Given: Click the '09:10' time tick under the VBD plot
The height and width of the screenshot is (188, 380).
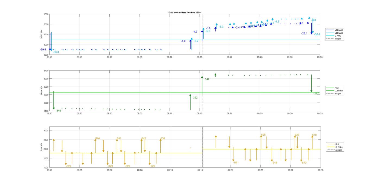Looking at the screenshot, I should coord(169,57).
